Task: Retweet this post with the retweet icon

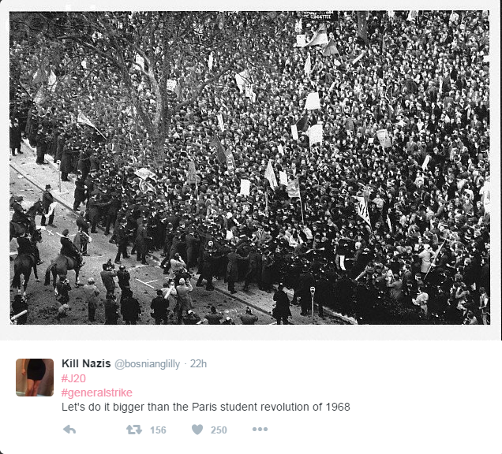Action: point(134,430)
